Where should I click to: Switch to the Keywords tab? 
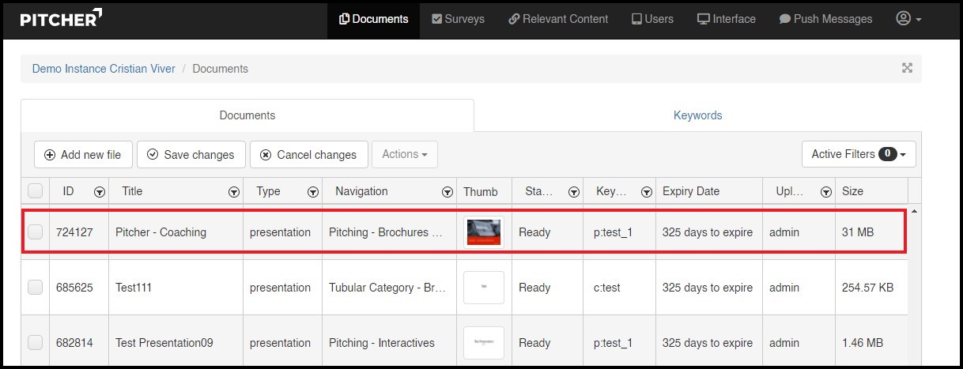tap(697, 115)
